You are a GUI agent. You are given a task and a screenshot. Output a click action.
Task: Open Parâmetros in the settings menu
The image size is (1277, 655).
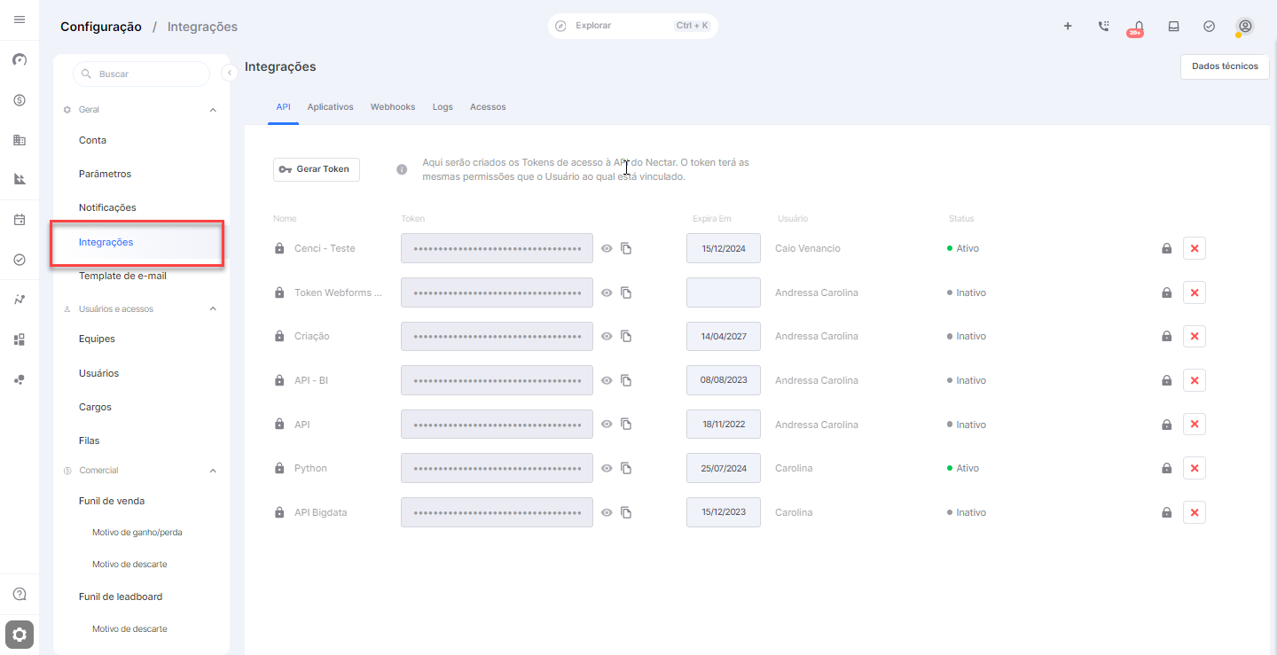(x=105, y=174)
